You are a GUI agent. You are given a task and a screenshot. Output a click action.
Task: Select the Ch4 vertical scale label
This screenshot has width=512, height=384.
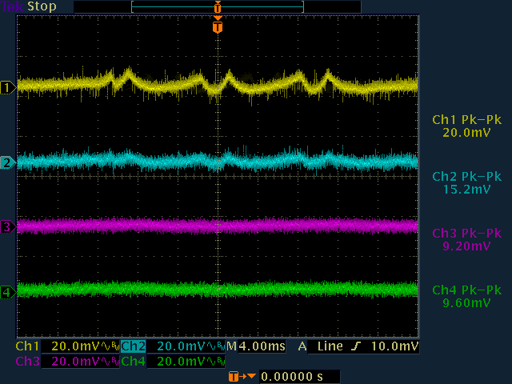(x=133, y=361)
